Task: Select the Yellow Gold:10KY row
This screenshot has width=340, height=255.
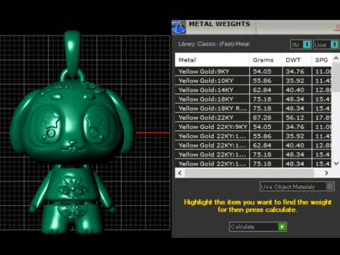Action: (253, 81)
